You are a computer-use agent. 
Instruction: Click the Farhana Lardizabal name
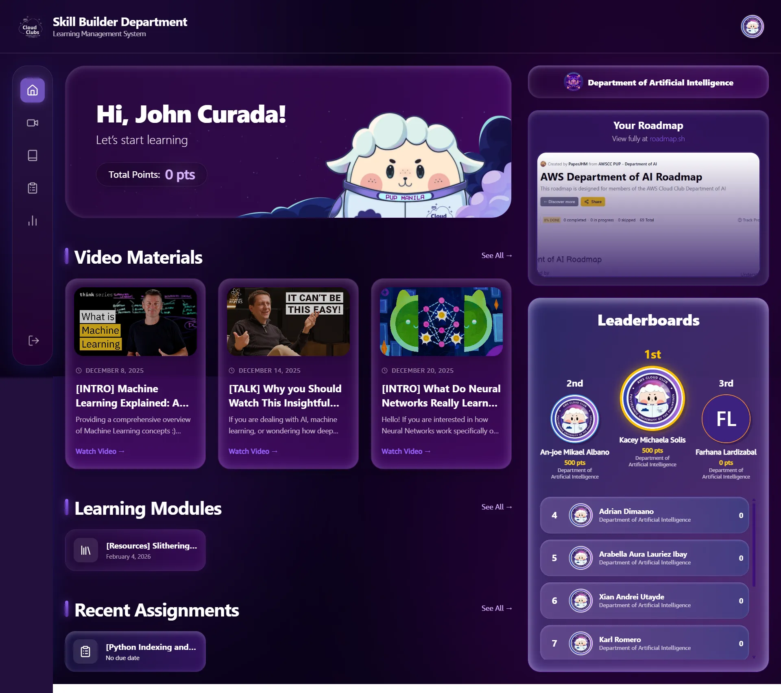click(x=726, y=452)
